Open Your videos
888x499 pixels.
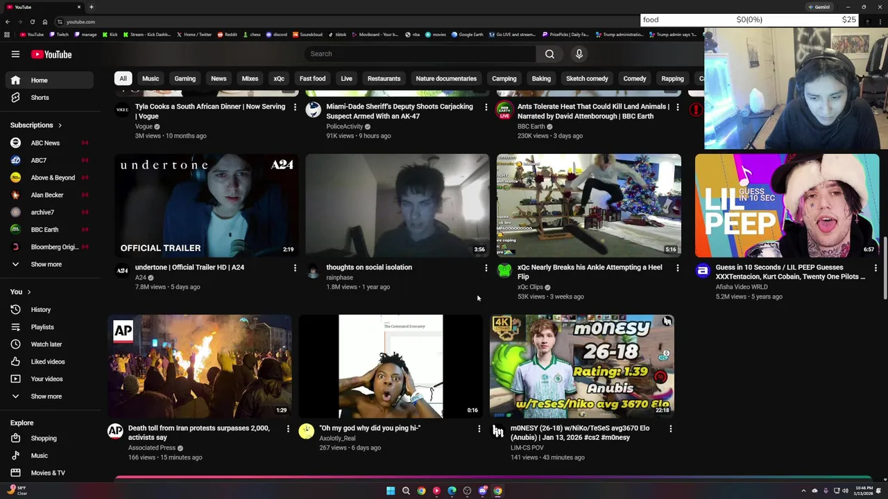click(46, 379)
